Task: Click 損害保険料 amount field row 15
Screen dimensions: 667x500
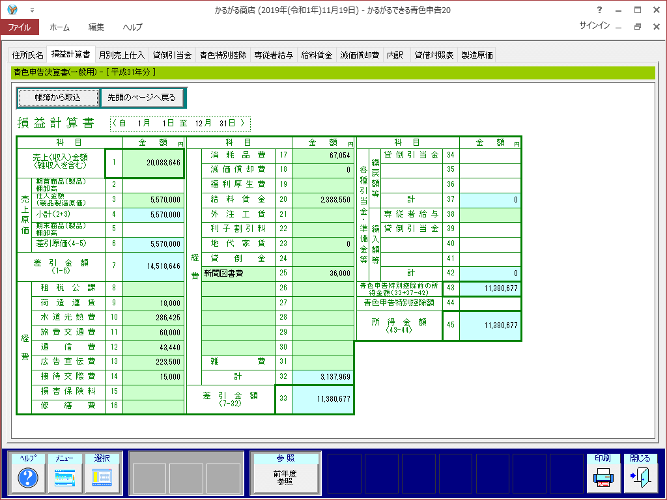Action: tap(154, 391)
